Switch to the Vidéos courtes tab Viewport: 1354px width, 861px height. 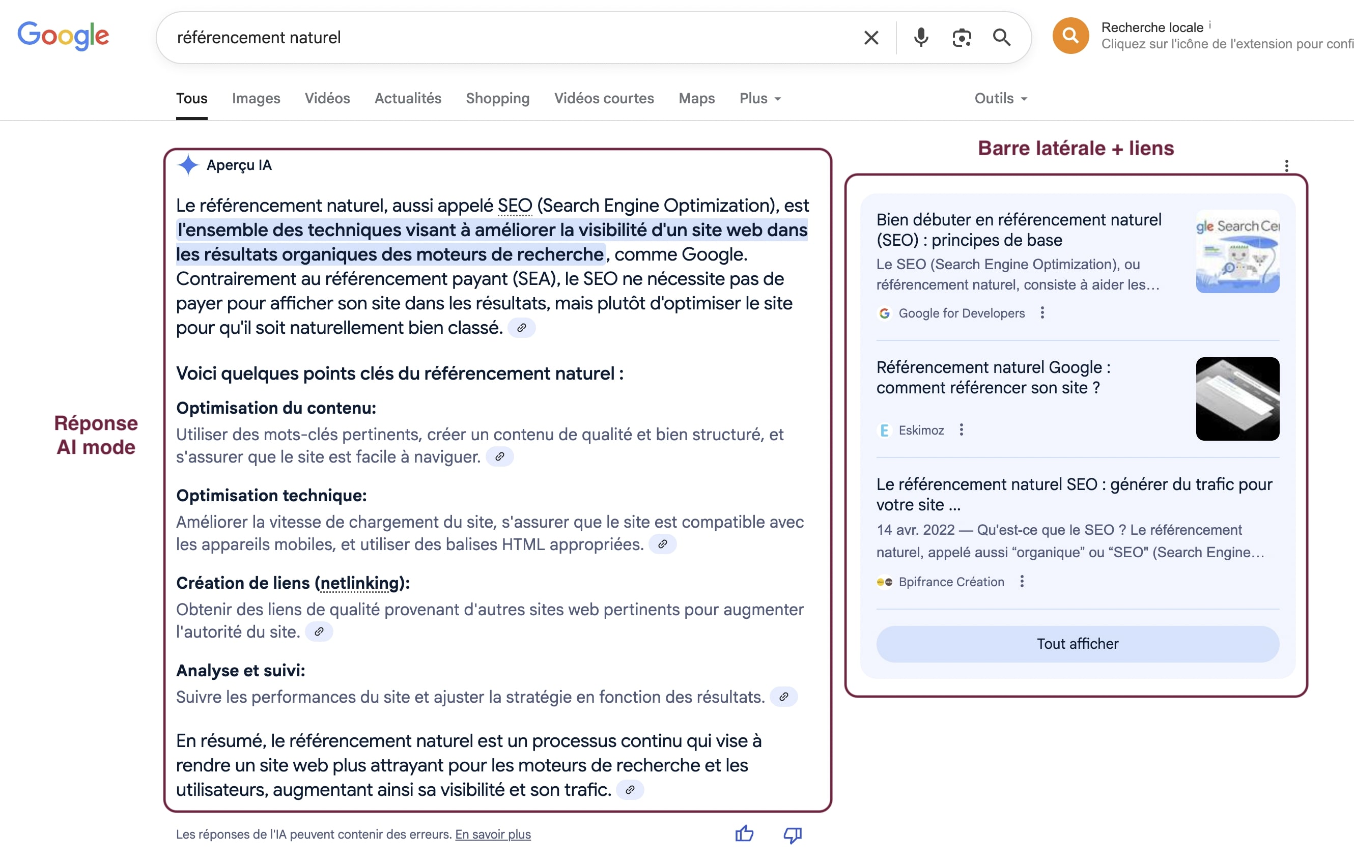(x=604, y=98)
